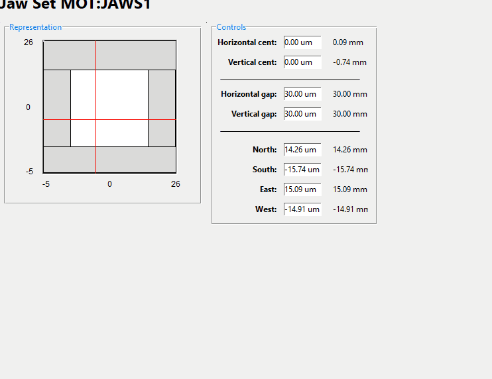492x379 pixels.
Task: Select the Horizontal gap input field
Action: tap(302, 94)
